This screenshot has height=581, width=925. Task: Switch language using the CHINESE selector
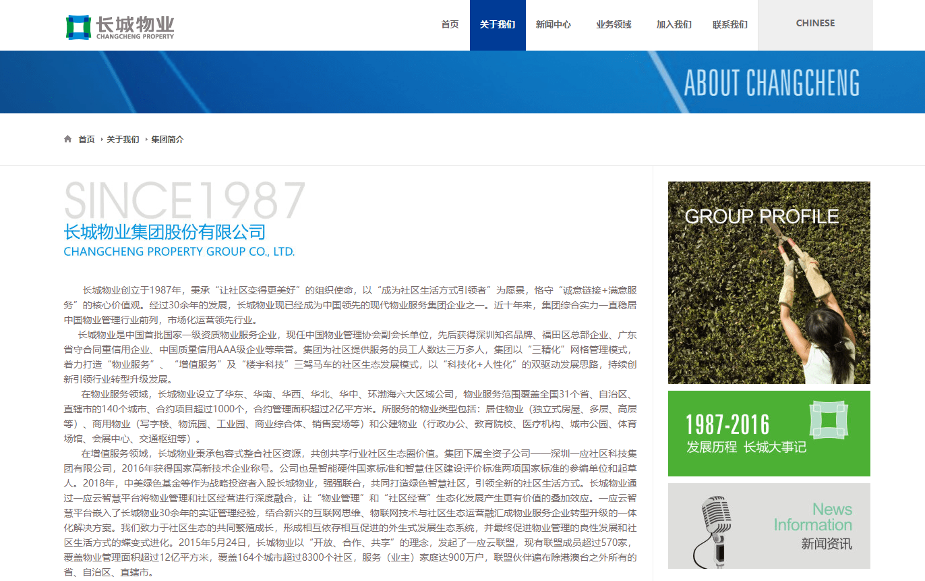click(814, 22)
